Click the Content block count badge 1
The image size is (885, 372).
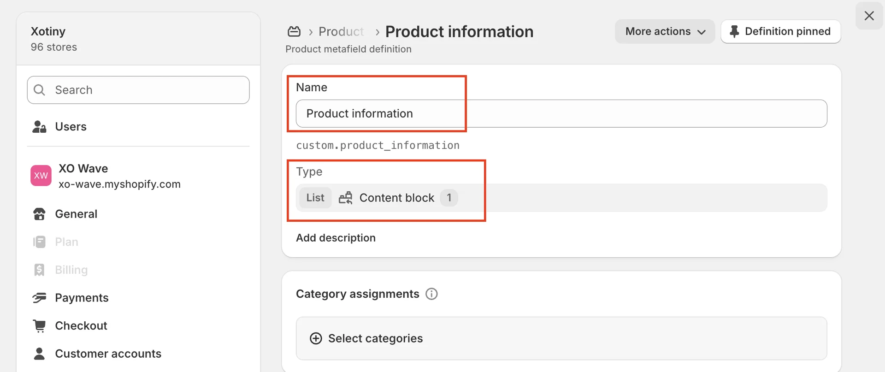(449, 198)
